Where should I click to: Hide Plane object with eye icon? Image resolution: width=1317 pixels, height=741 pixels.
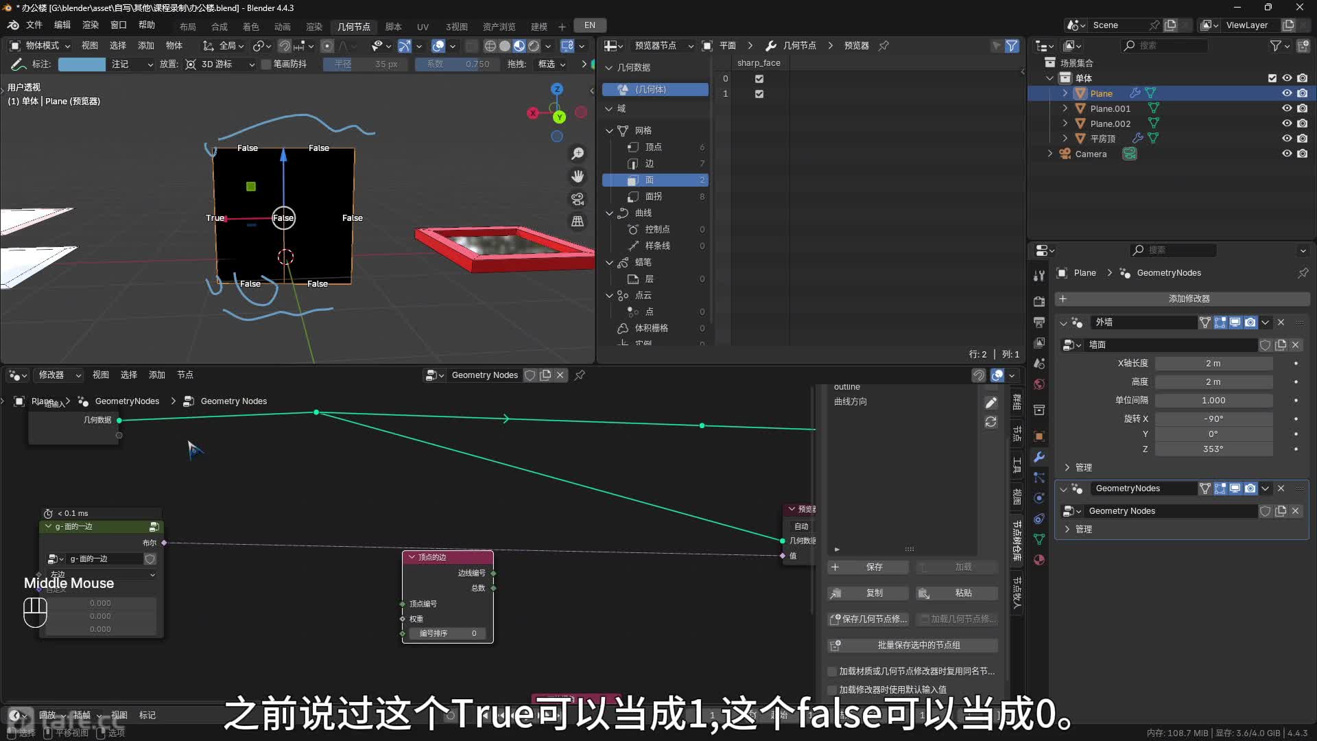tap(1287, 93)
